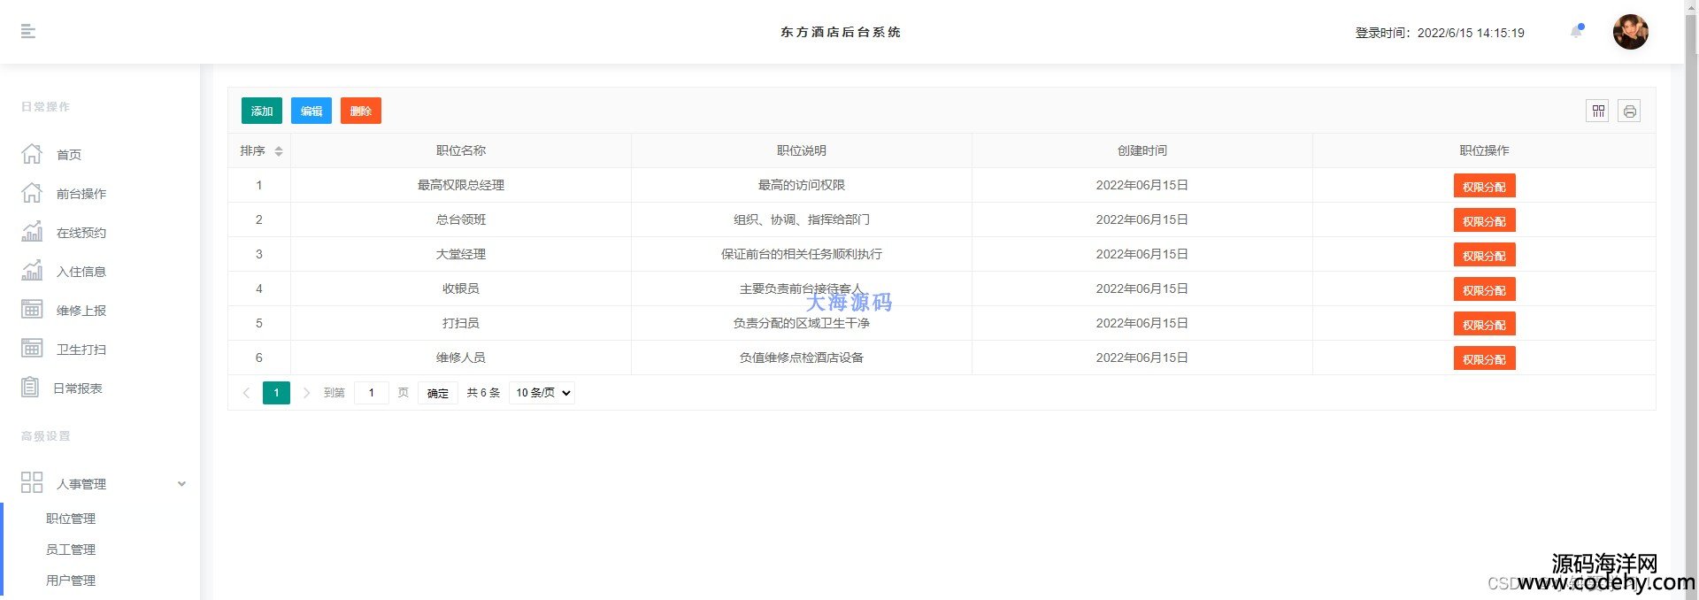The image size is (1699, 600).
Task: Click the print table icon
Action: pyautogui.click(x=1629, y=111)
